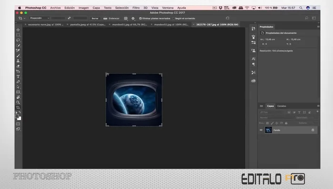333x189 pixels.
Task: Open the Opacidad value dropdown
Action: pos(312,118)
